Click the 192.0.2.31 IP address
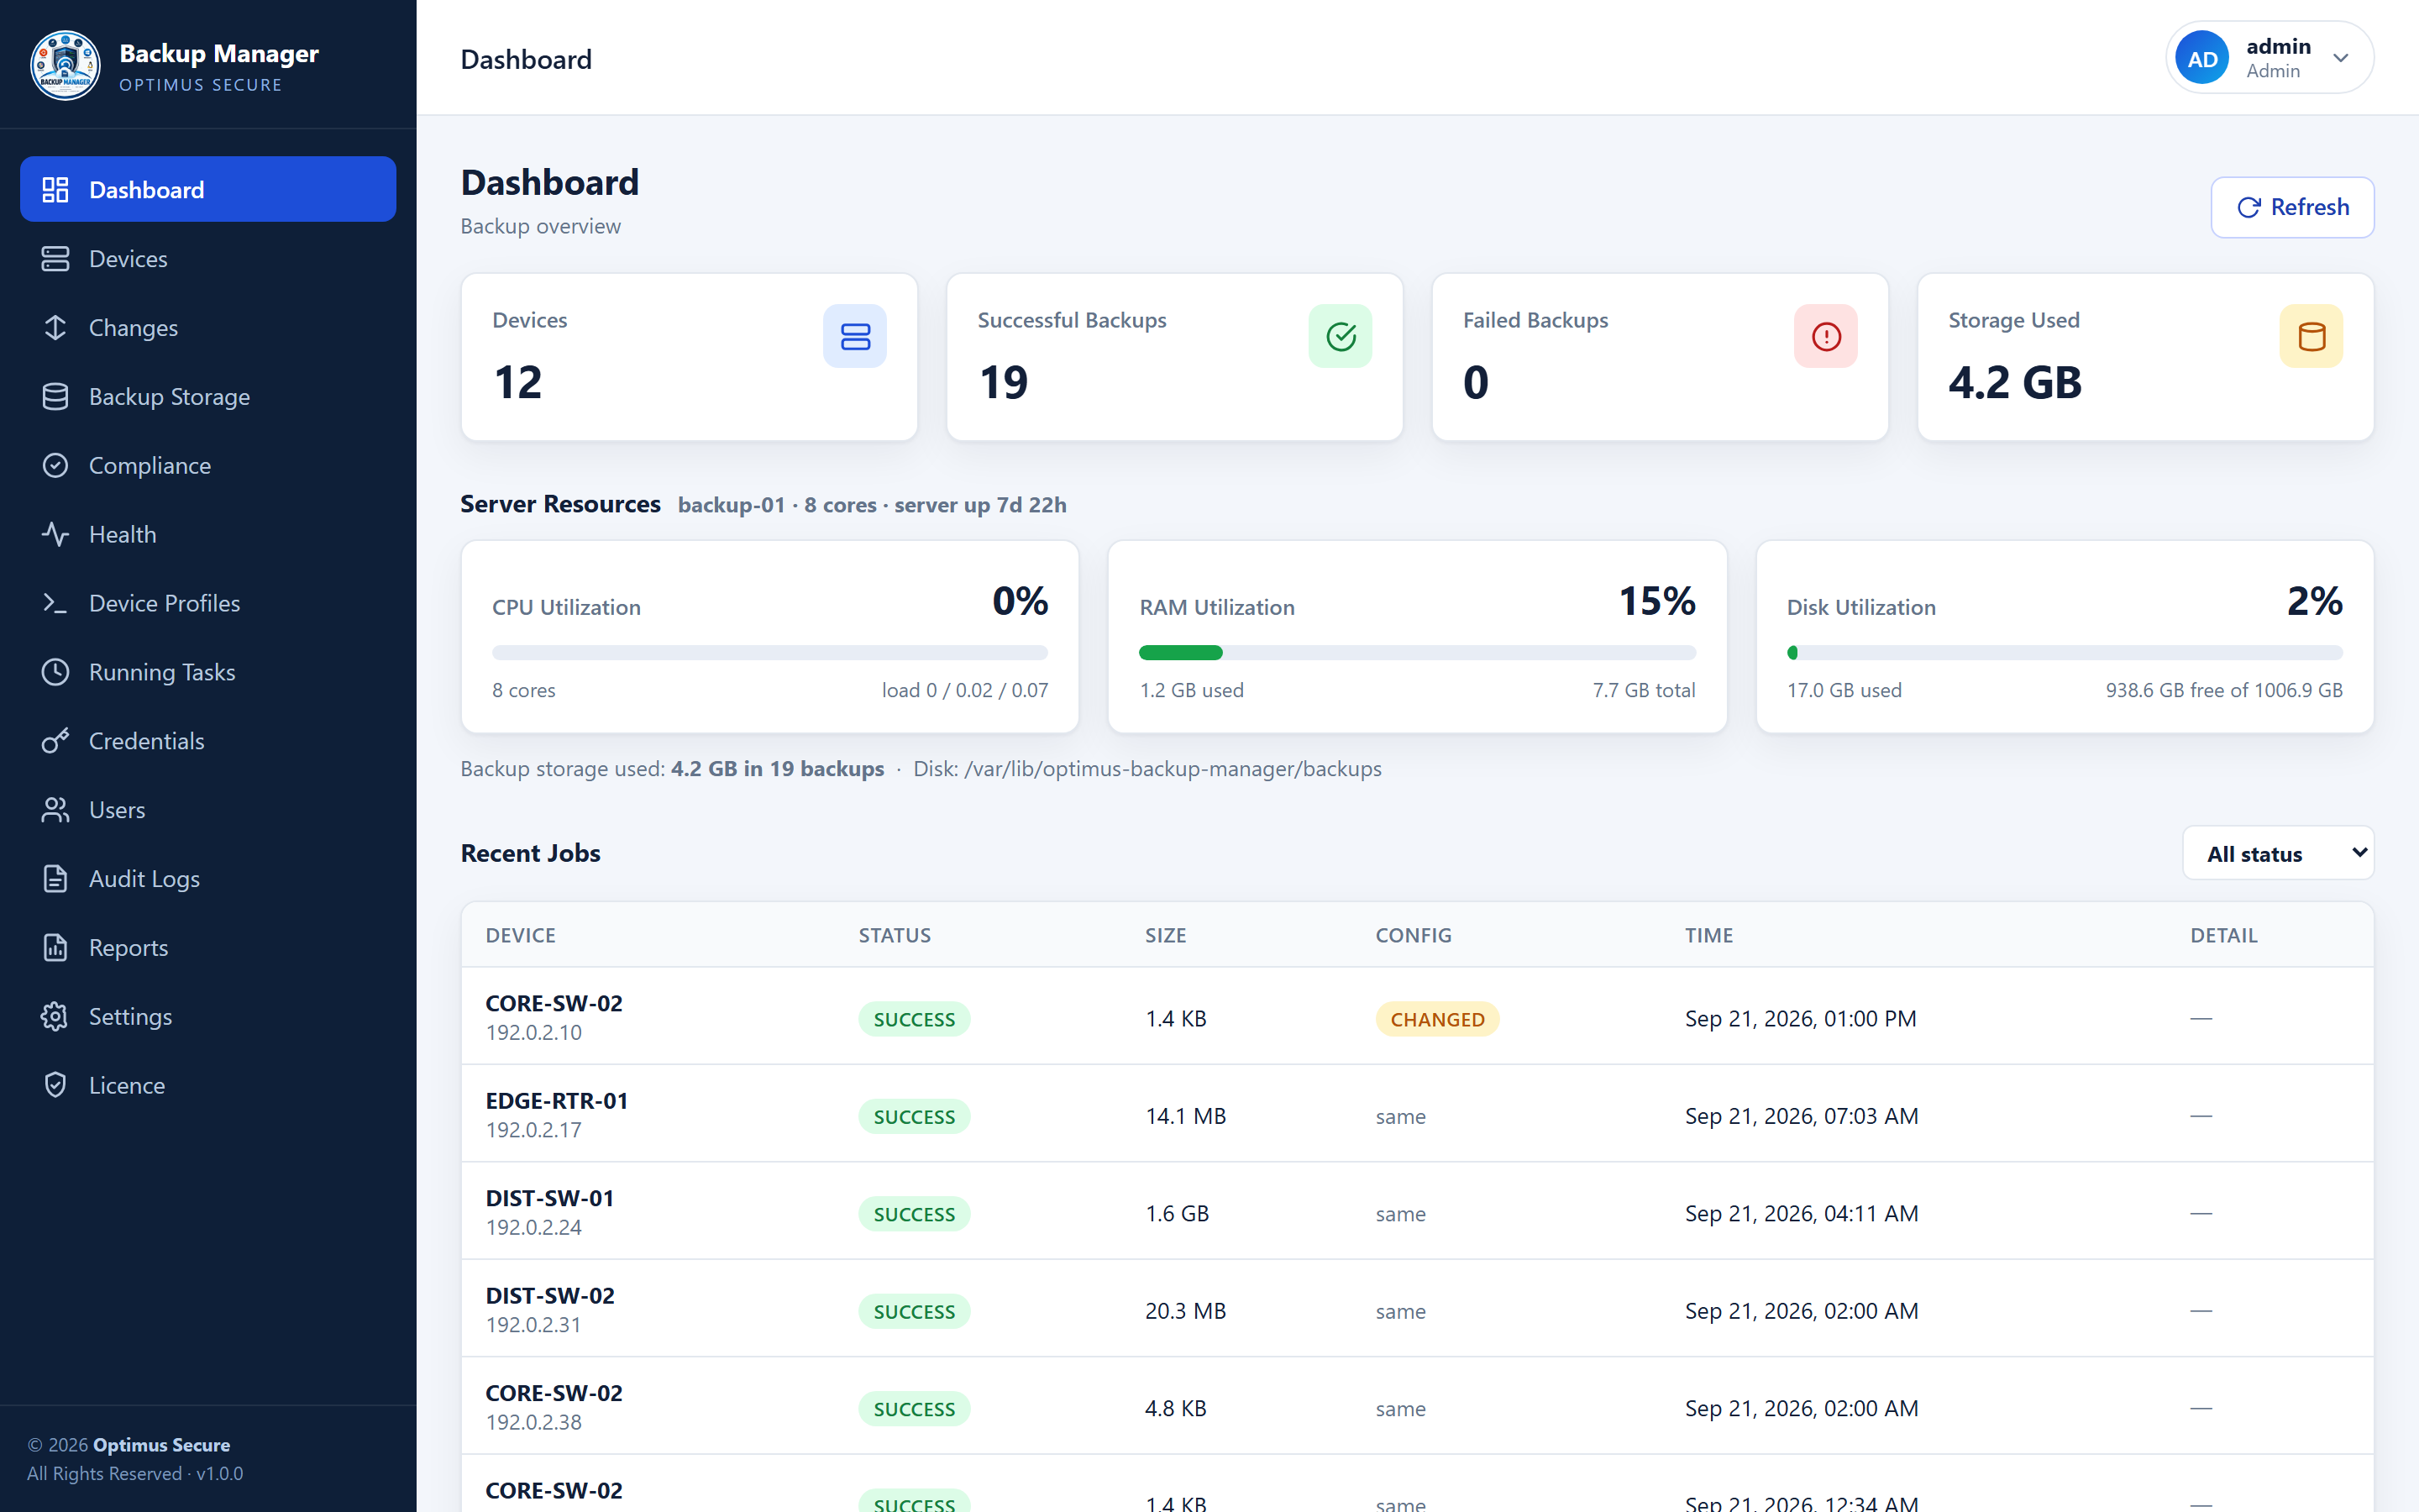 [533, 1325]
